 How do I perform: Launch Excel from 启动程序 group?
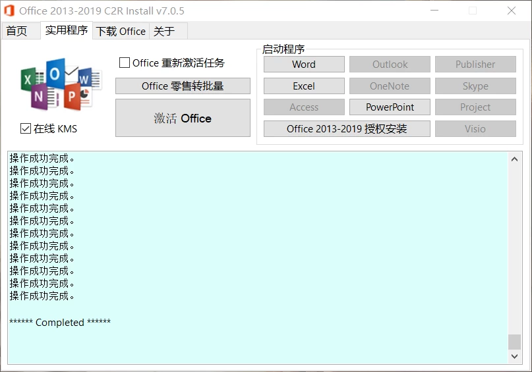(304, 86)
